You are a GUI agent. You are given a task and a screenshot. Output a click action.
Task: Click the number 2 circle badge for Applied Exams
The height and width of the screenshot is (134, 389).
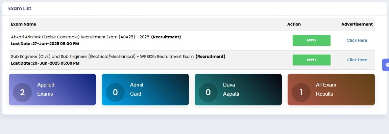click(22, 93)
